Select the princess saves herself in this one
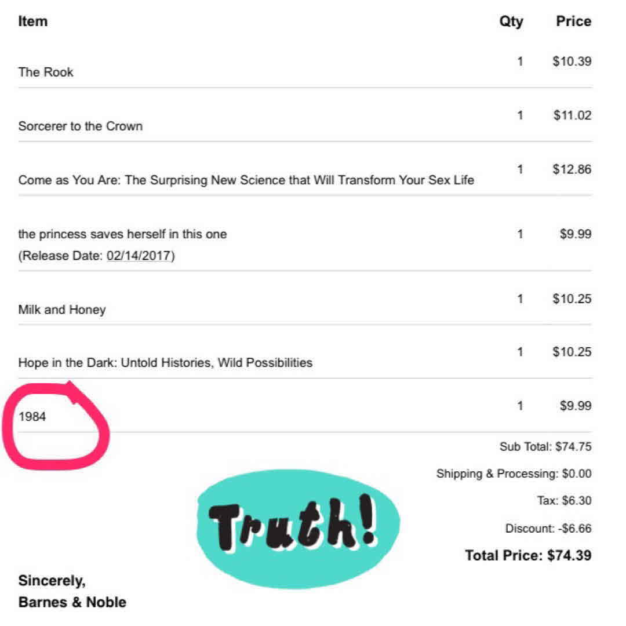 (122, 234)
